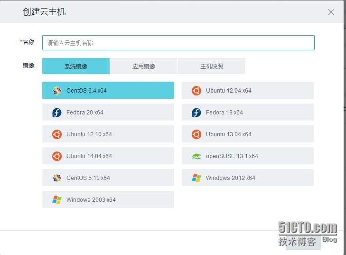
Task: Click the Ubuntu logo beside Ubuntu 14.04 x64
Action: tap(56, 156)
